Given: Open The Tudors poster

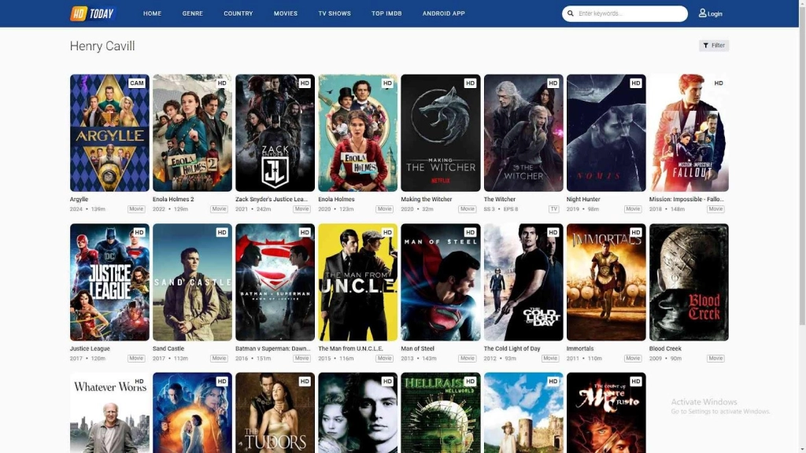Looking at the screenshot, I should [275, 412].
